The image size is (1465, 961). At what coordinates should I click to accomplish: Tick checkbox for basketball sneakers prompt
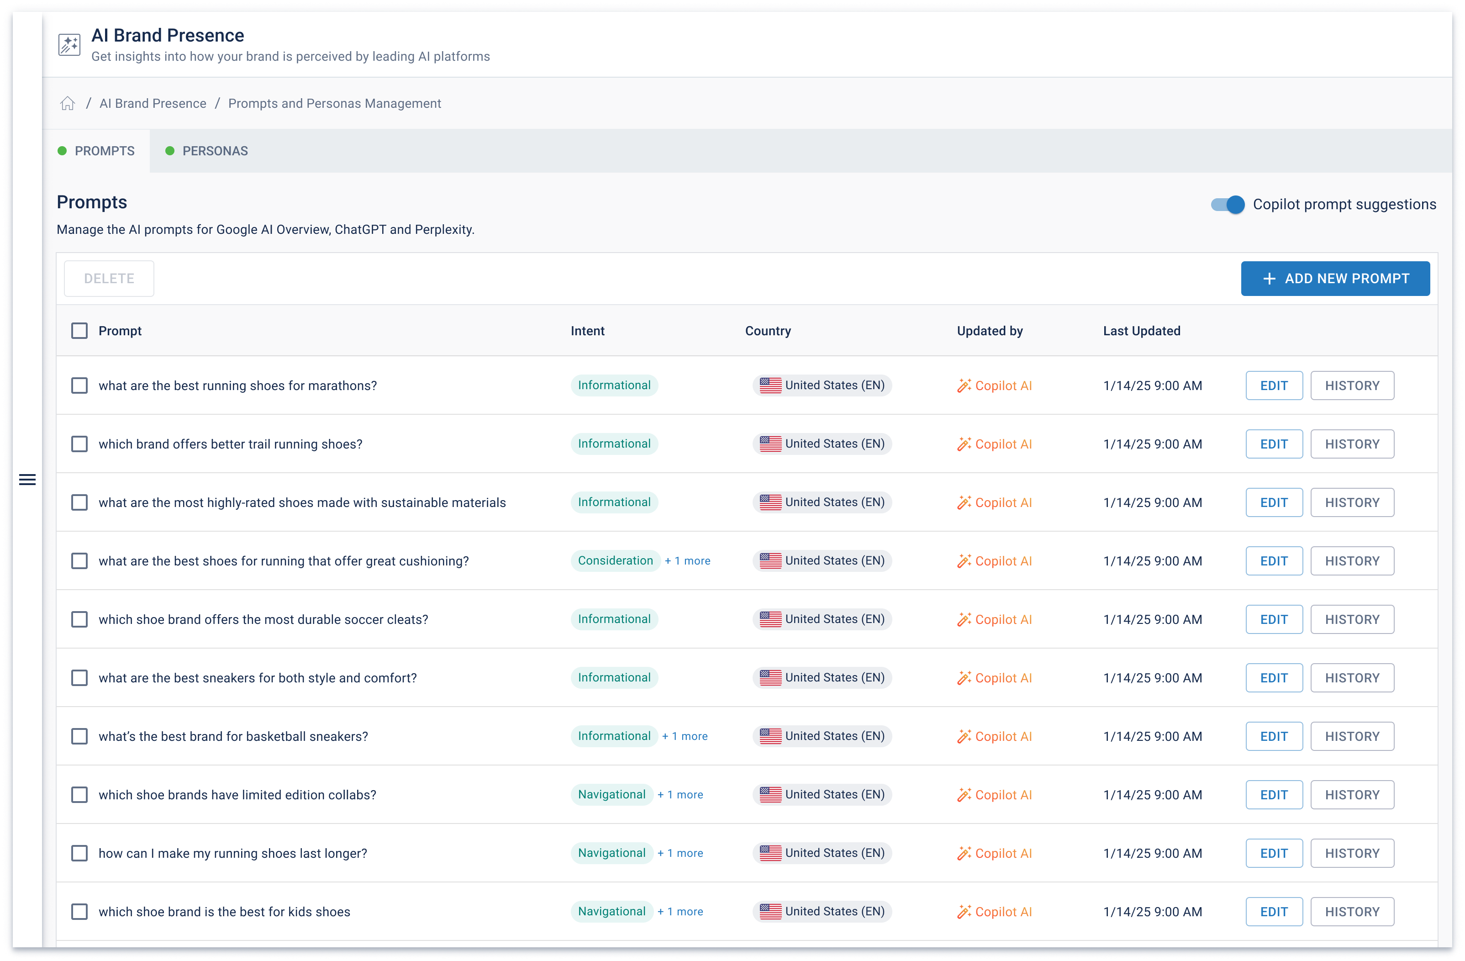79,737
